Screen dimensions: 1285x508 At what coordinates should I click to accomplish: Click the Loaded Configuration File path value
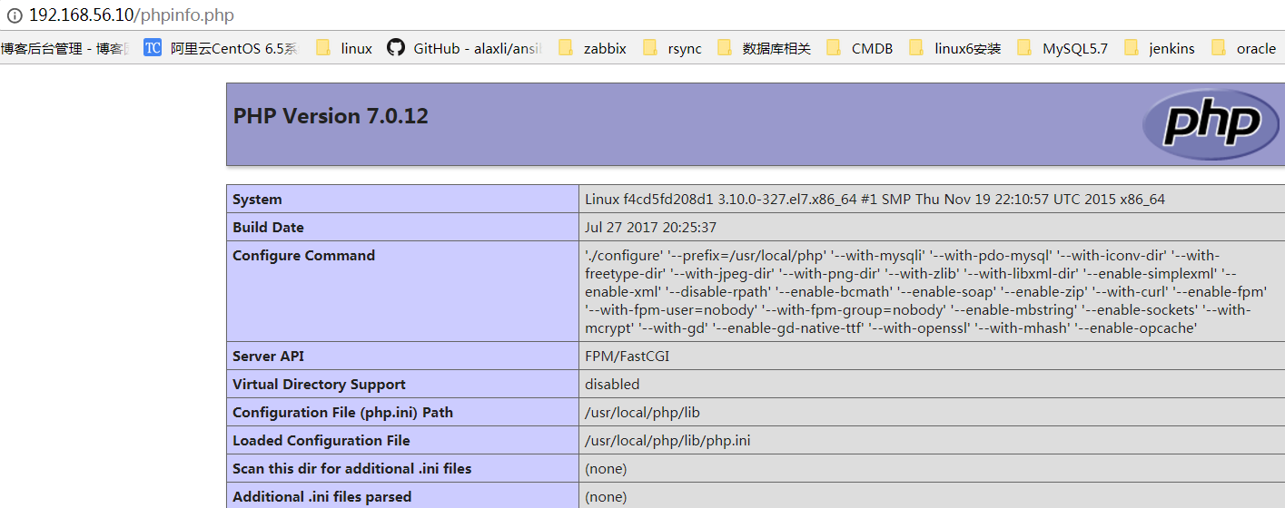coord(667,441)
